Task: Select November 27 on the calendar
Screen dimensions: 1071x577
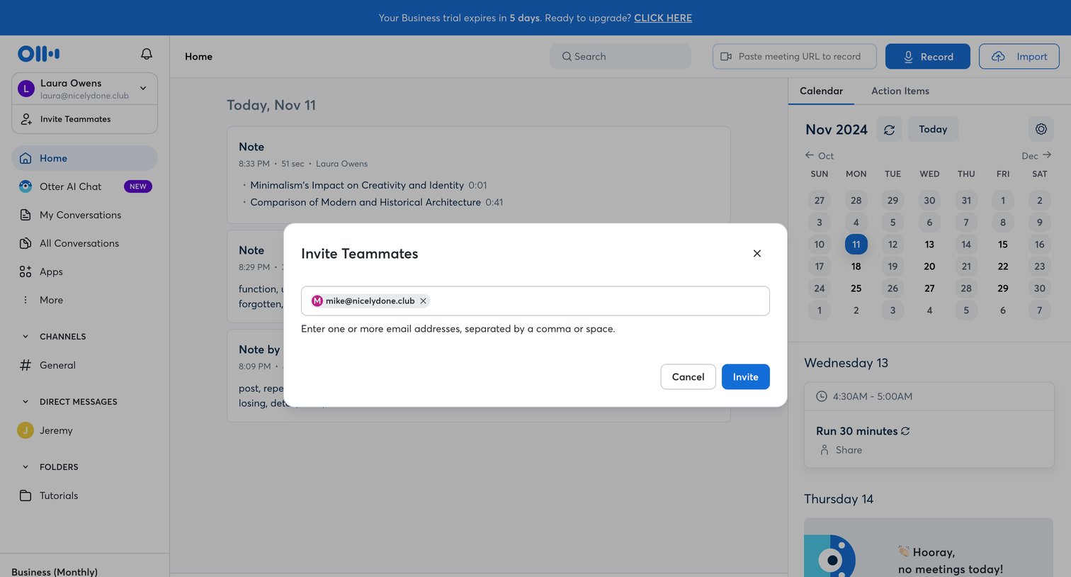Action: pyautogui.click(x=929, y=288)
